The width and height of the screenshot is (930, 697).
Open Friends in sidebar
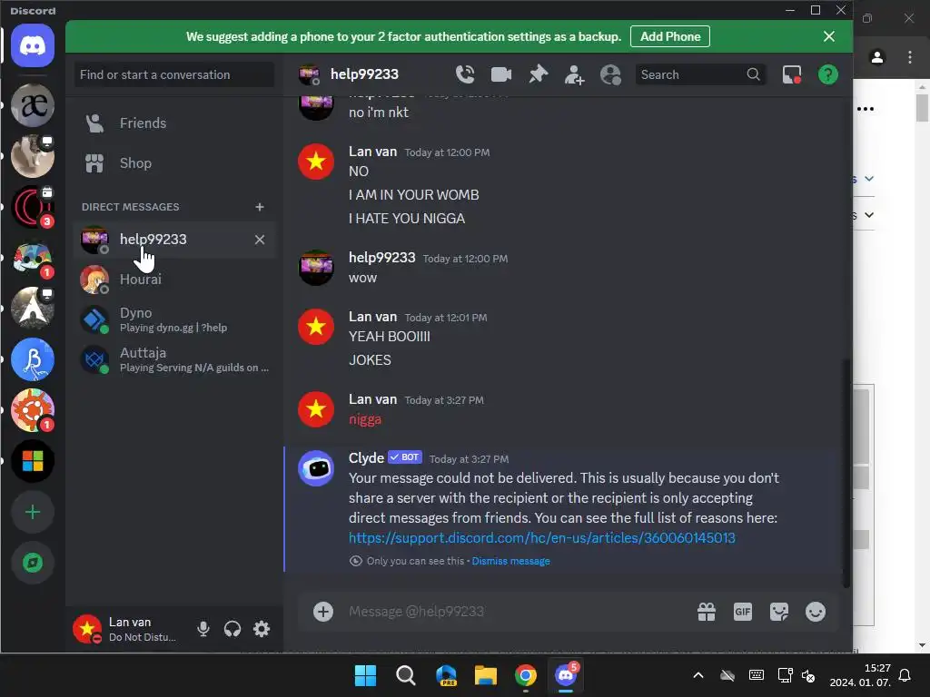pyautogui.click(x=175, y=123)
